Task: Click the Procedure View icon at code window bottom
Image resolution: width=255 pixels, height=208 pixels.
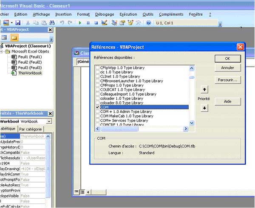Action: (x=76, y=192)
